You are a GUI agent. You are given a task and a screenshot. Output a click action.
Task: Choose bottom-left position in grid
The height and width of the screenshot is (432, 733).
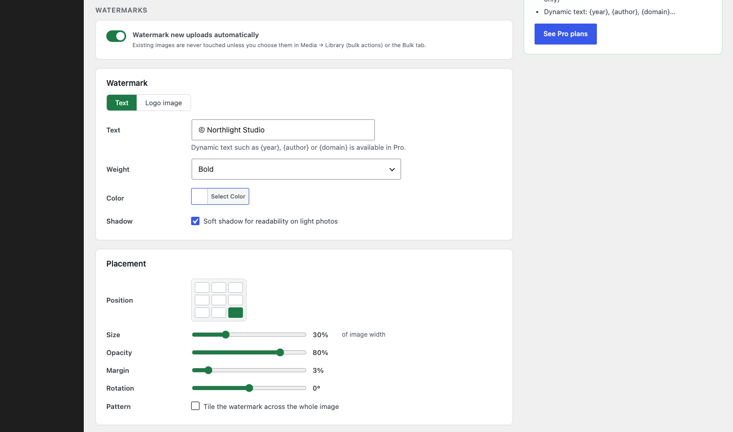[202, 313]
